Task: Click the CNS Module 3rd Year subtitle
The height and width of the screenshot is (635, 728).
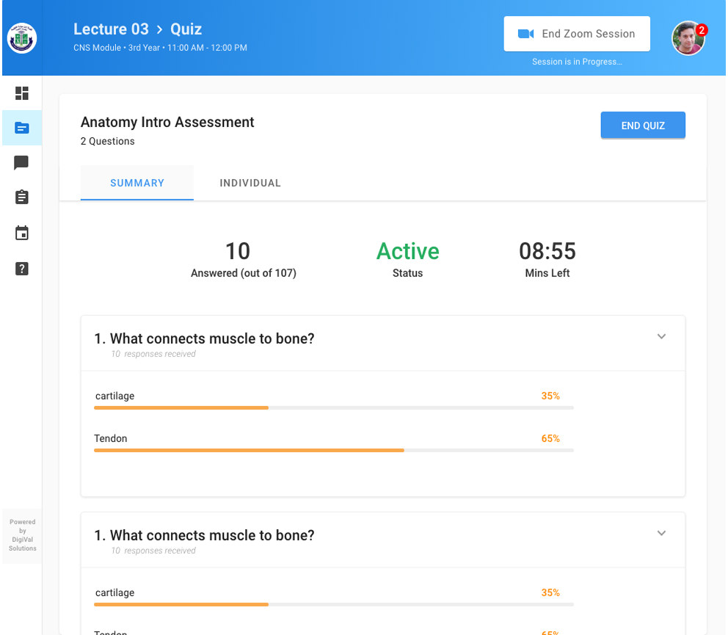Action: [x=160, y=48]
